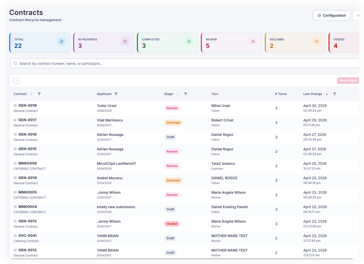
Task: Reset all table filters
Action: [348, 81]
